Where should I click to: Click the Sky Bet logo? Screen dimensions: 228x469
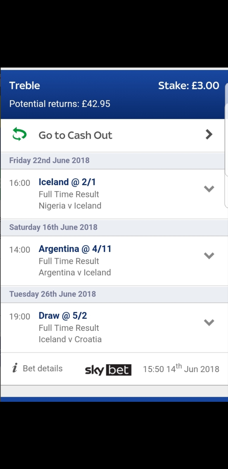coord(108,370)
